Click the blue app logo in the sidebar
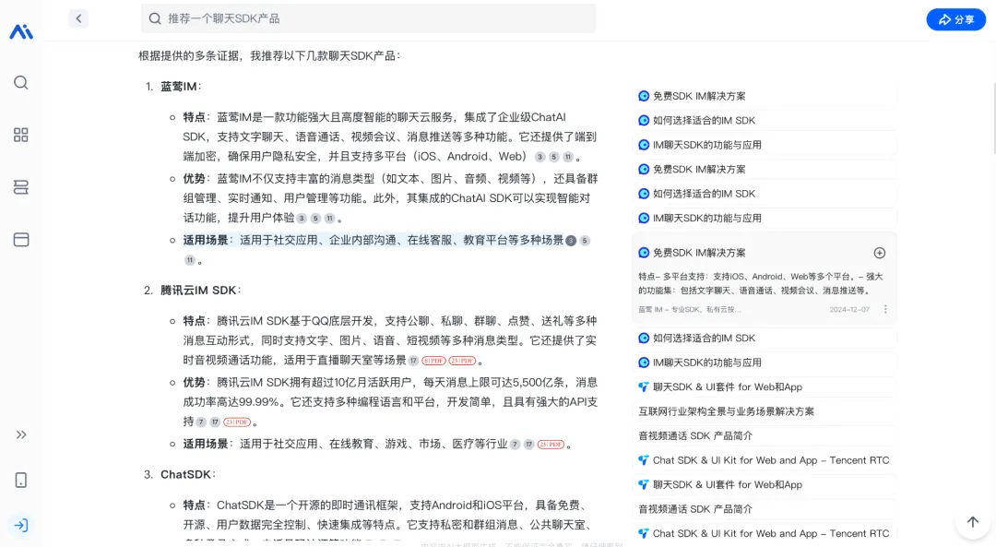Viewport: 996px width, 547px height. coord(21,31)
